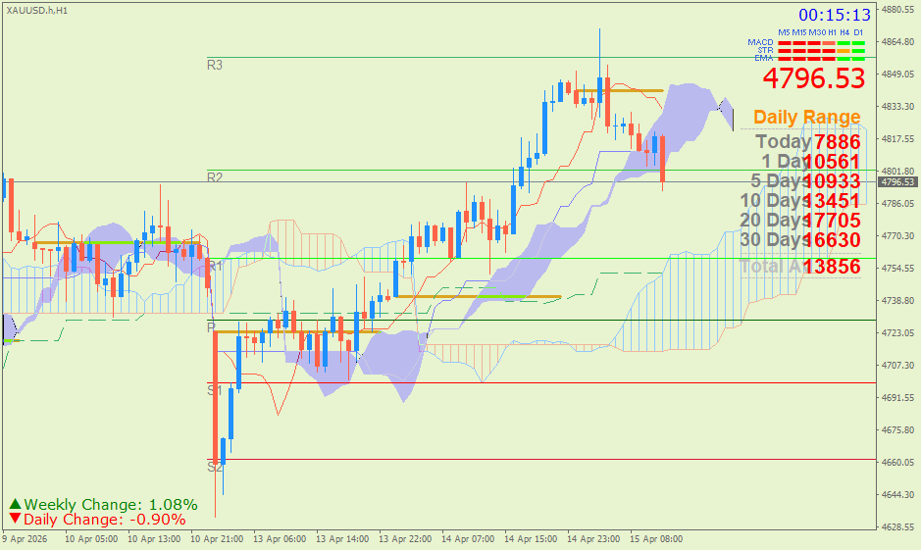Click the 14 Apr 07:00 time axis label
This screenshot has width=921, height=550.
(468, 538)
